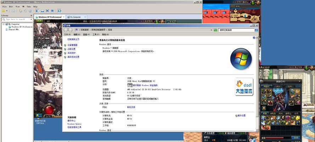Collapse the My Computer tree node
This screenshot has width=315, height=142.
tap(4, 24)
